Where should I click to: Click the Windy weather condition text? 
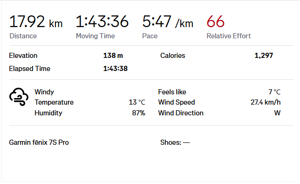44,92
